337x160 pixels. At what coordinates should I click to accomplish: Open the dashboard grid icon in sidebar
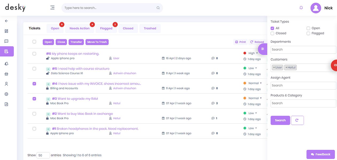click(x=6, y=31)
